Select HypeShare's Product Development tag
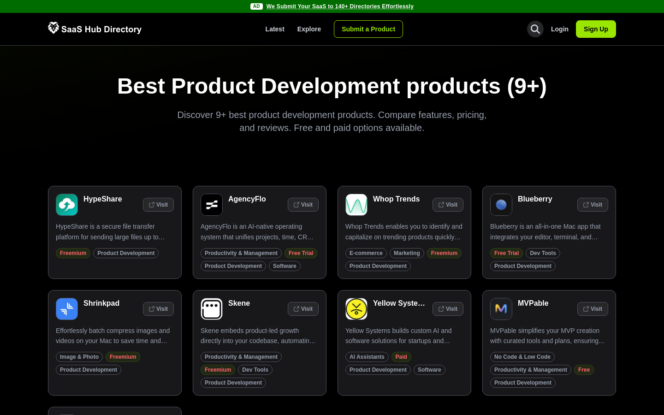The width and height of the screenshot is (664, 415). pos(126,253)
